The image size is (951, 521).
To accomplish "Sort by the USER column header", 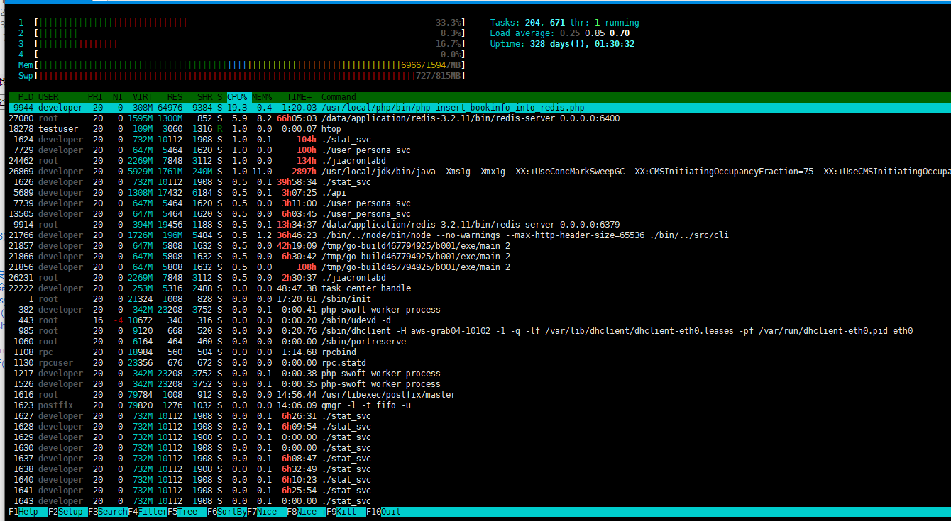I will (49, 97).
